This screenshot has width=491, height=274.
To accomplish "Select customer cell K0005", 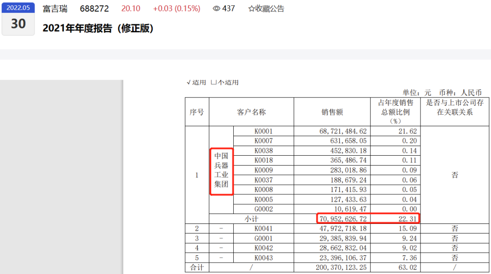I will [x=263, y=199].
